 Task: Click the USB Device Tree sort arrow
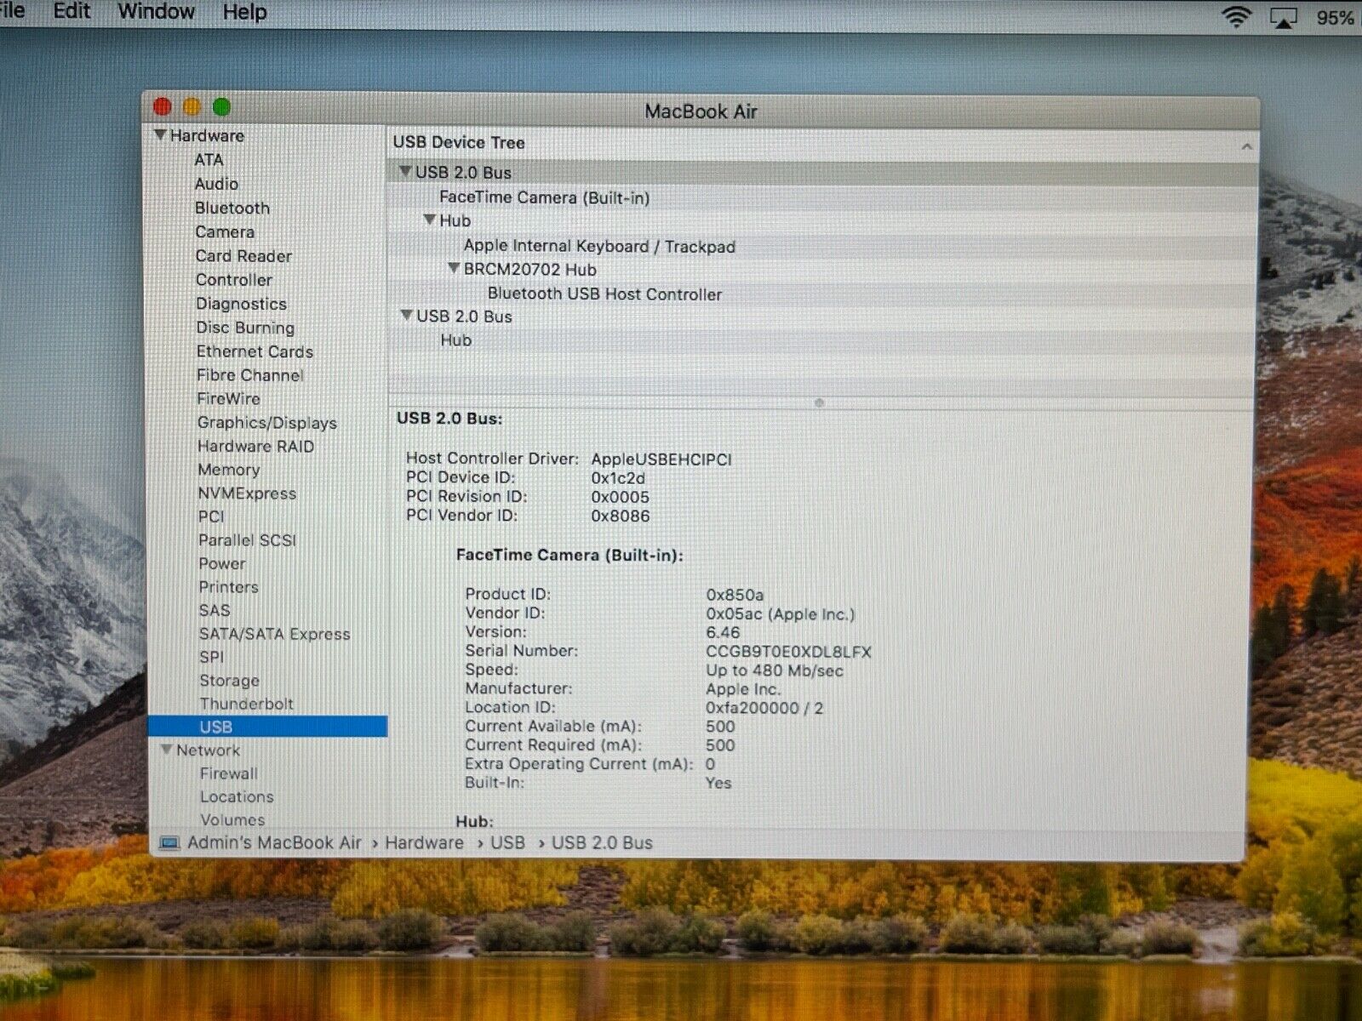click(1246, 146)
